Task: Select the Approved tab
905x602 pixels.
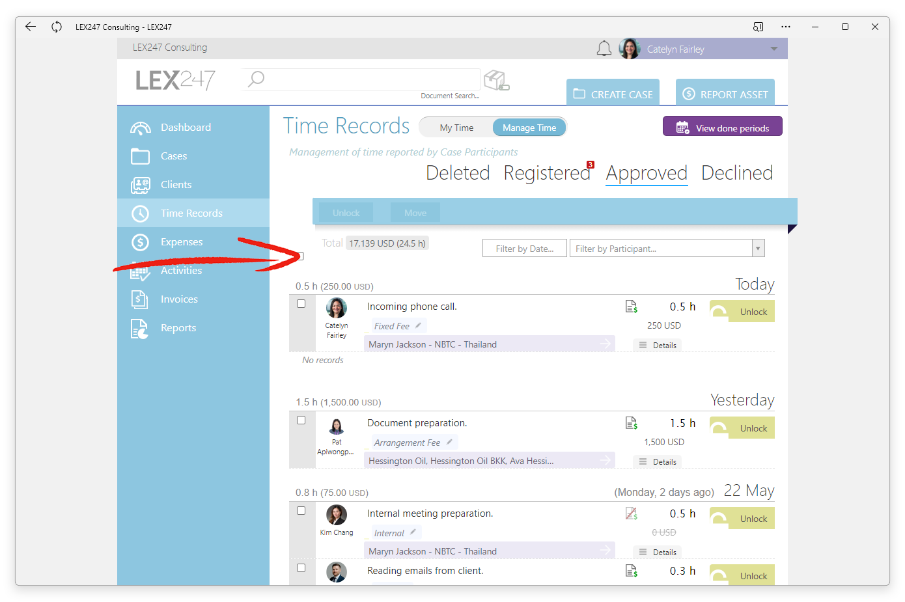Action: pos(647,173)
